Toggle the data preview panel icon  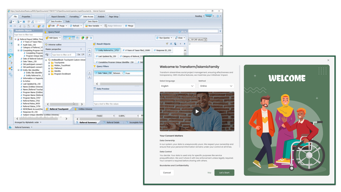point(73,38)
